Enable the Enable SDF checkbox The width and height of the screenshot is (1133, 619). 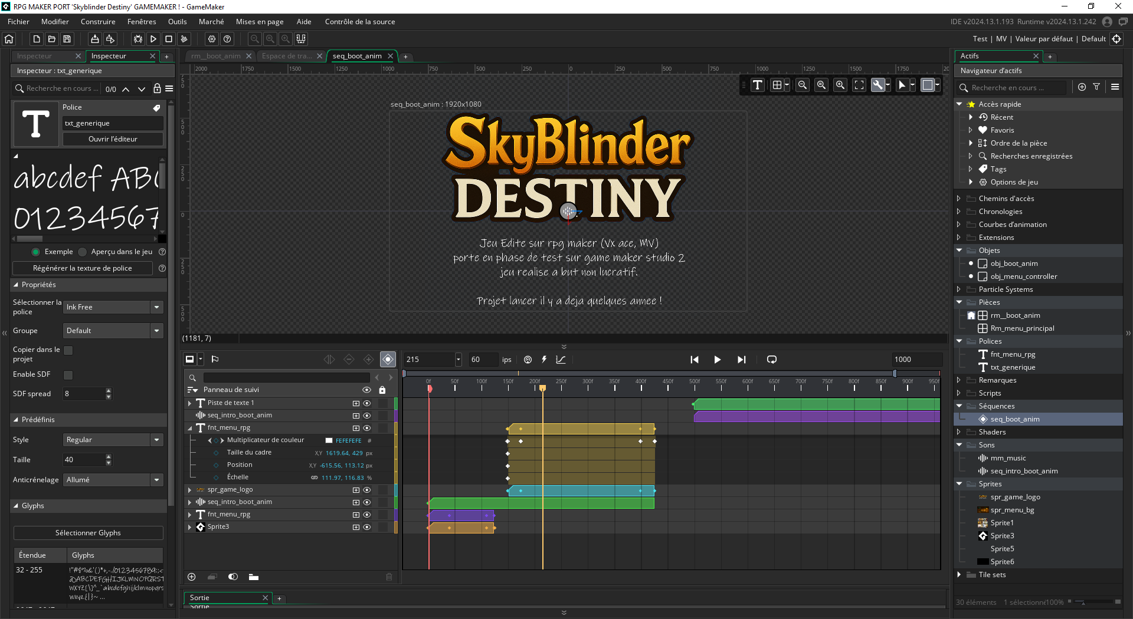tap(68, 374)
